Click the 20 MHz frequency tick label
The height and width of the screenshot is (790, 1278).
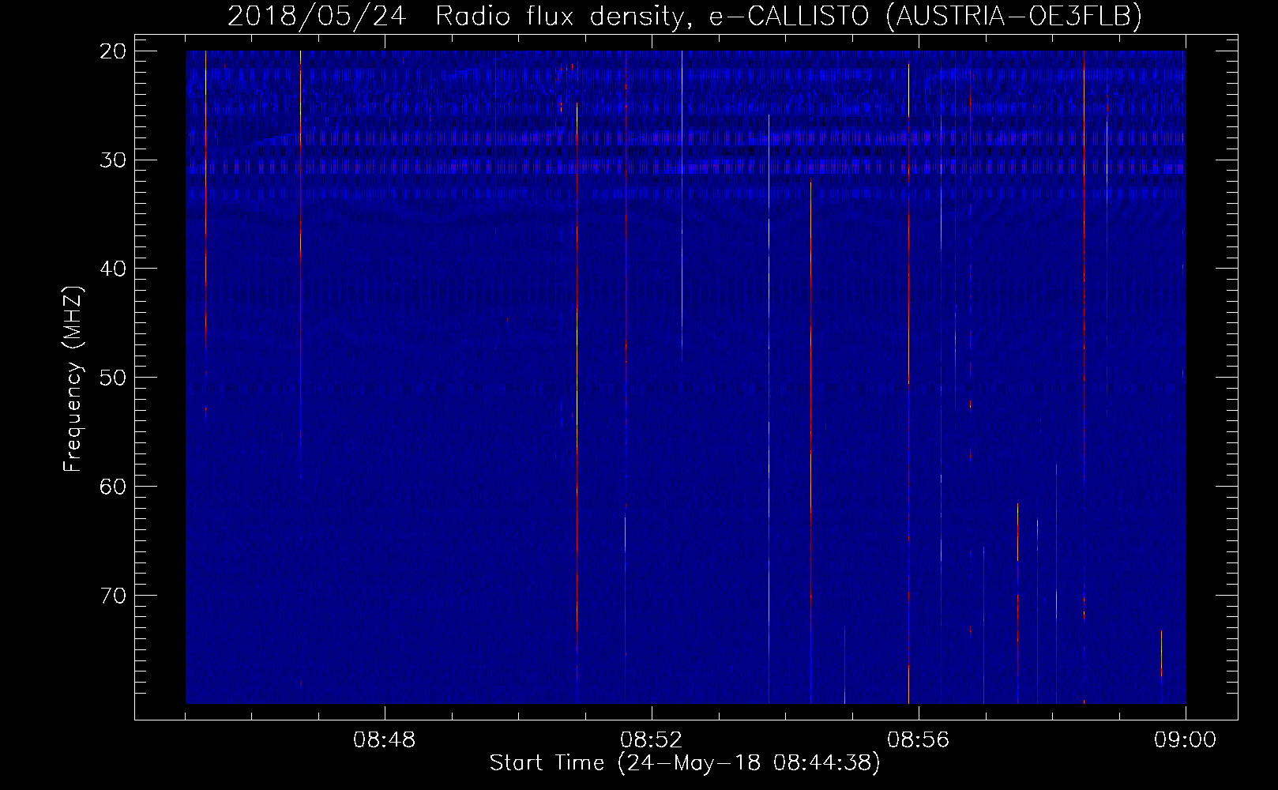(x=114, y=51)
